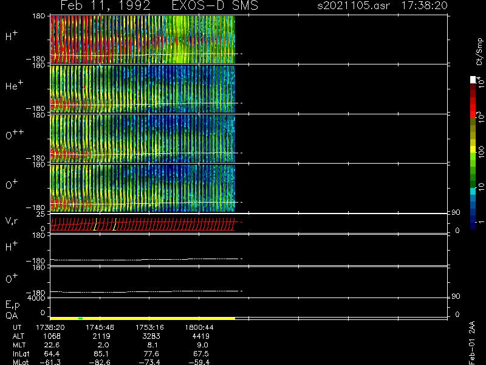The image size is (486, 365).
Task: Click the altitude value '4419'
Action: pyautogui.click(x=200, y=336)
